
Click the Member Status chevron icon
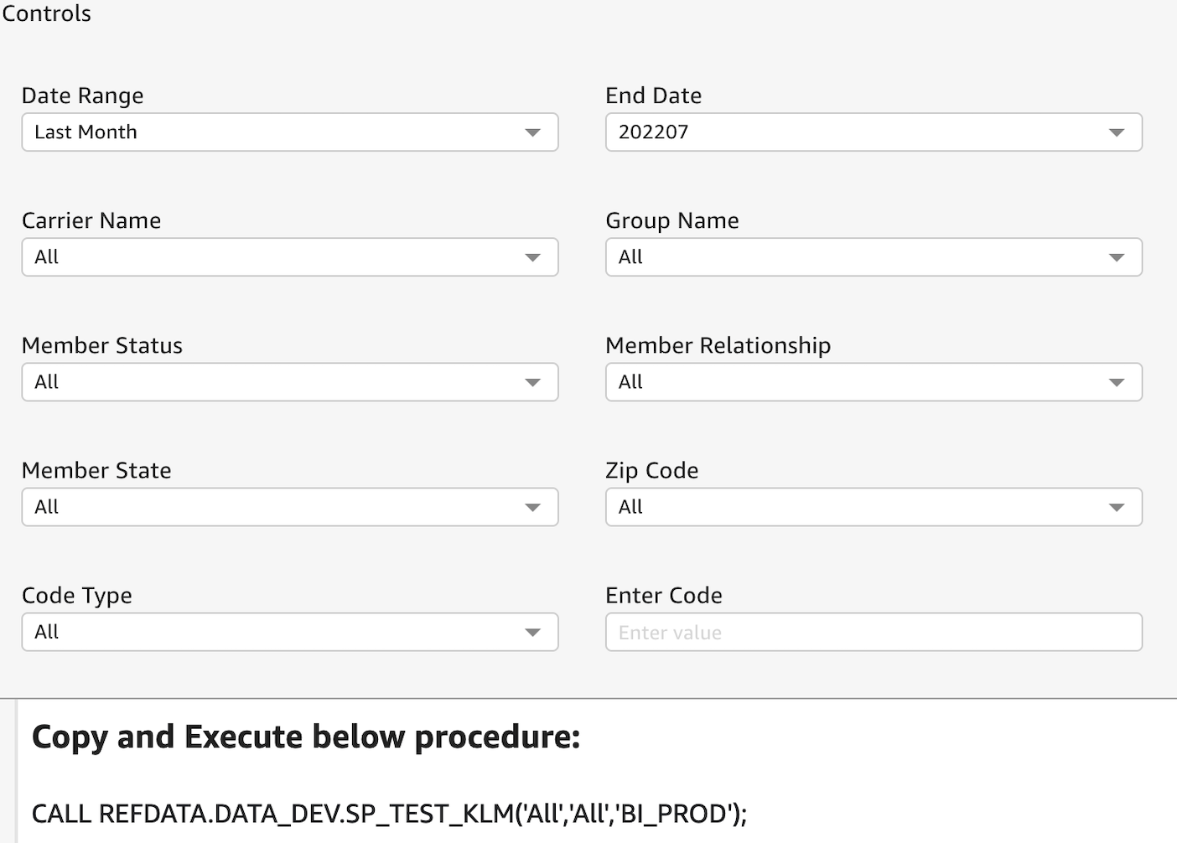(533, 381)
